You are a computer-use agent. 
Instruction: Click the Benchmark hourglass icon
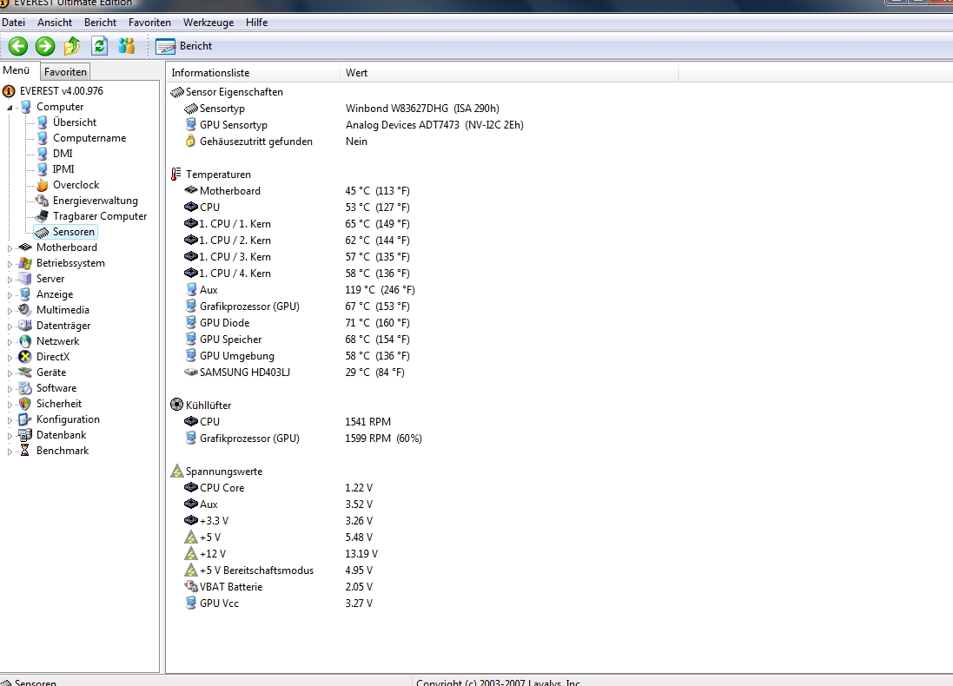25,451
